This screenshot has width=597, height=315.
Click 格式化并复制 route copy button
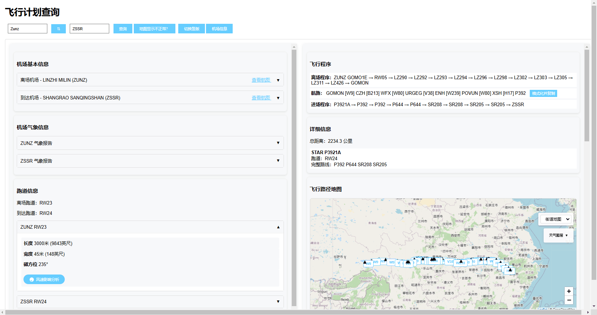[x=543, y=93]
